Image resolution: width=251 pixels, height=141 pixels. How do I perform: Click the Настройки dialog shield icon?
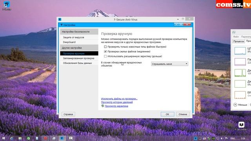pos(62,25)
